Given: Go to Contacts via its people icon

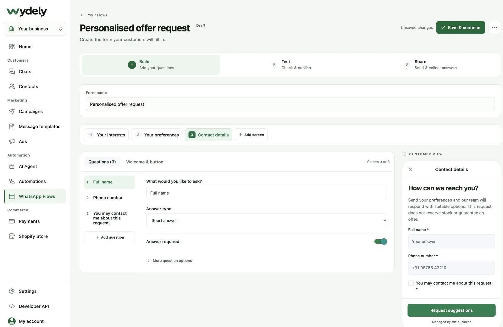Looking at the screenshot, I should (x=12, y=86).
